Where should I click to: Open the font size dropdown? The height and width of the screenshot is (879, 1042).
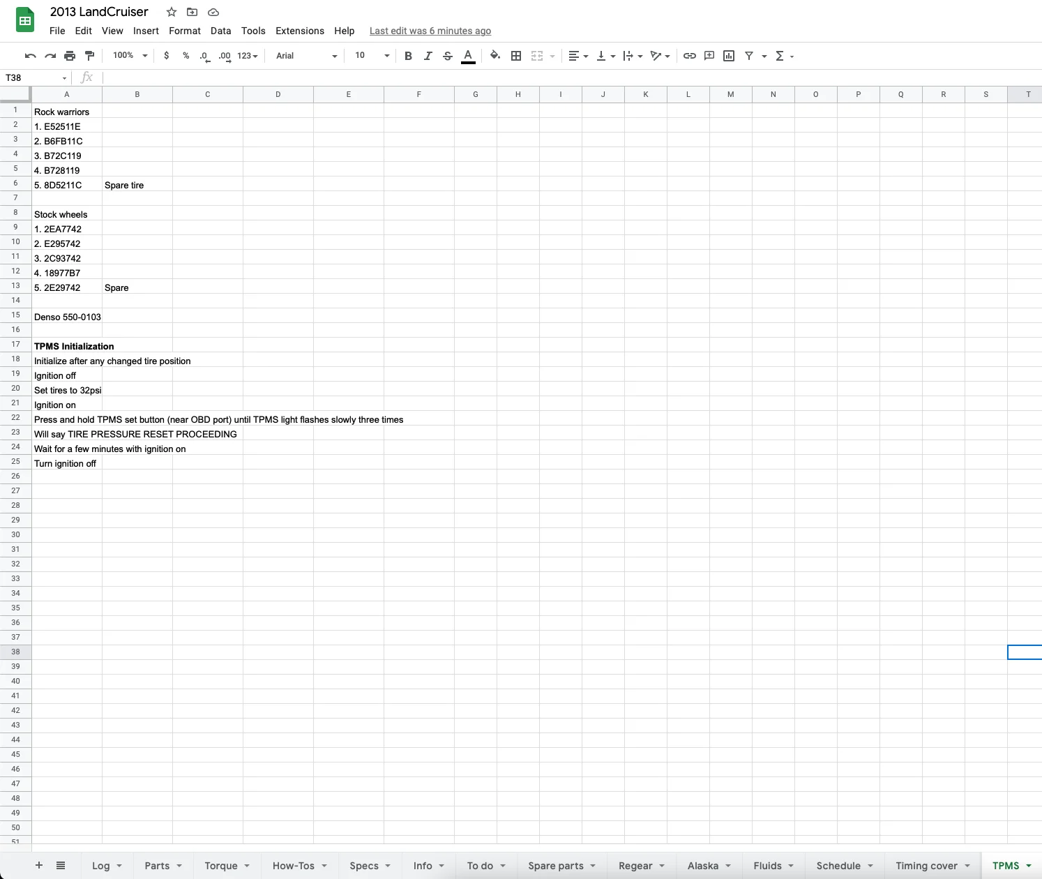tap(372, 56)
